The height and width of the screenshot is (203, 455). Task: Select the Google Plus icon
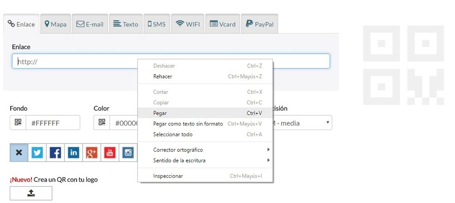tap(91, 153)
